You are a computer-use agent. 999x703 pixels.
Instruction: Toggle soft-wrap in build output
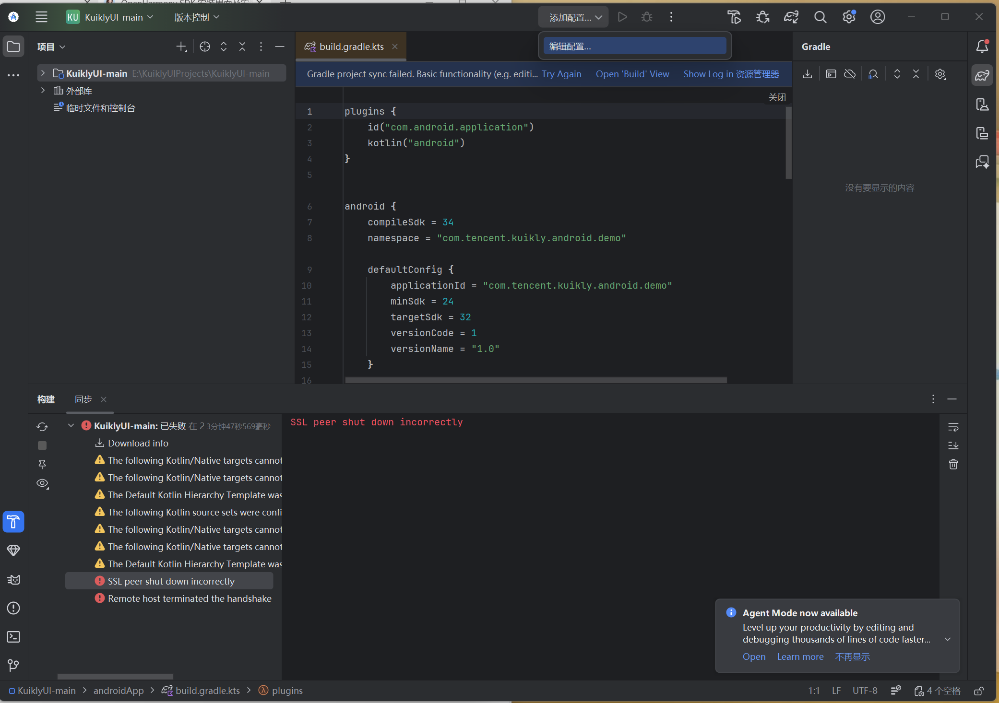pos(953,427)
